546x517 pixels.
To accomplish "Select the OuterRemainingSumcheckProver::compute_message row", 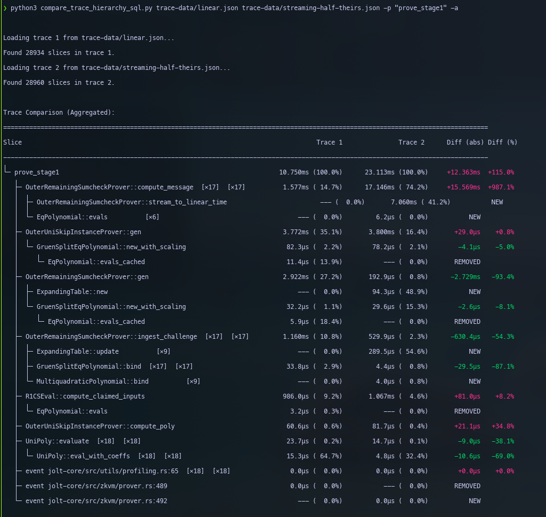I will [x=109, y=187].
